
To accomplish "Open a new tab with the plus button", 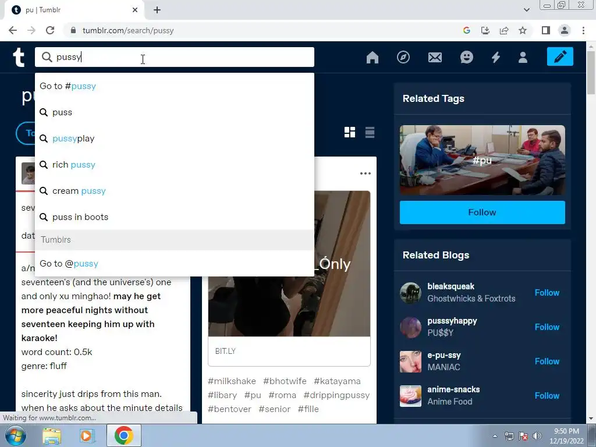I will [x=157, y=10].
